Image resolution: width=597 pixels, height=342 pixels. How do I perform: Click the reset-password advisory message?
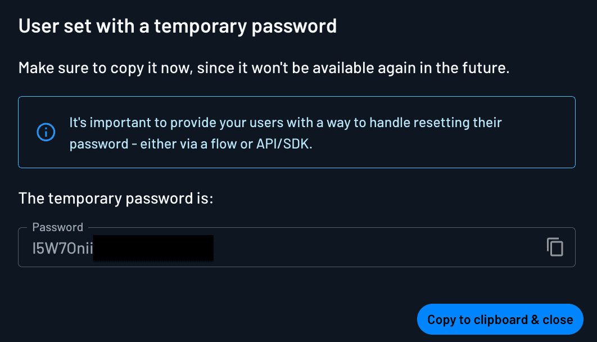pos(285,133)
